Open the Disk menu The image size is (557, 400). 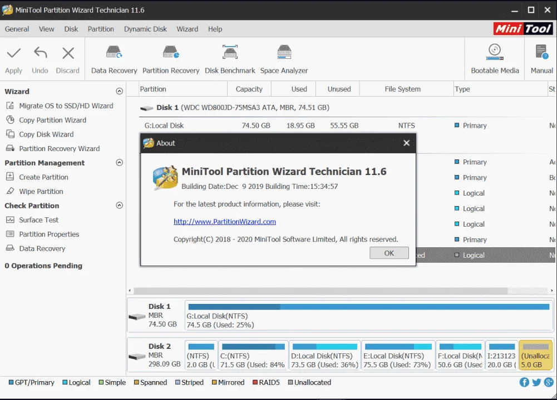point(71,29)
